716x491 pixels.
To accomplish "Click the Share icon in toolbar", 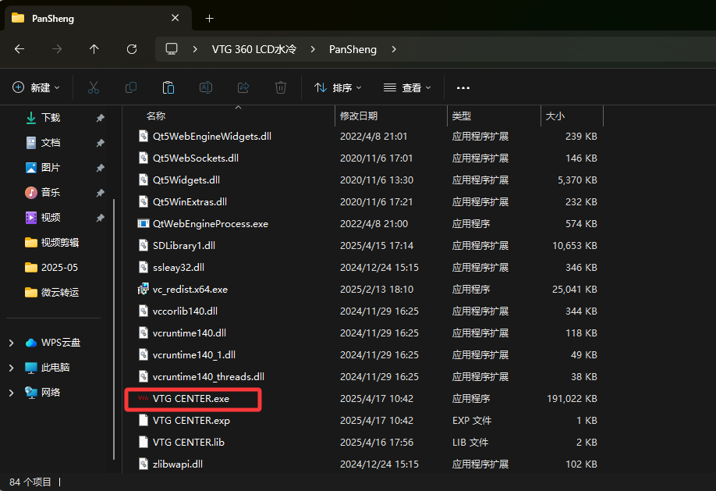I will (x=243, y=87).
